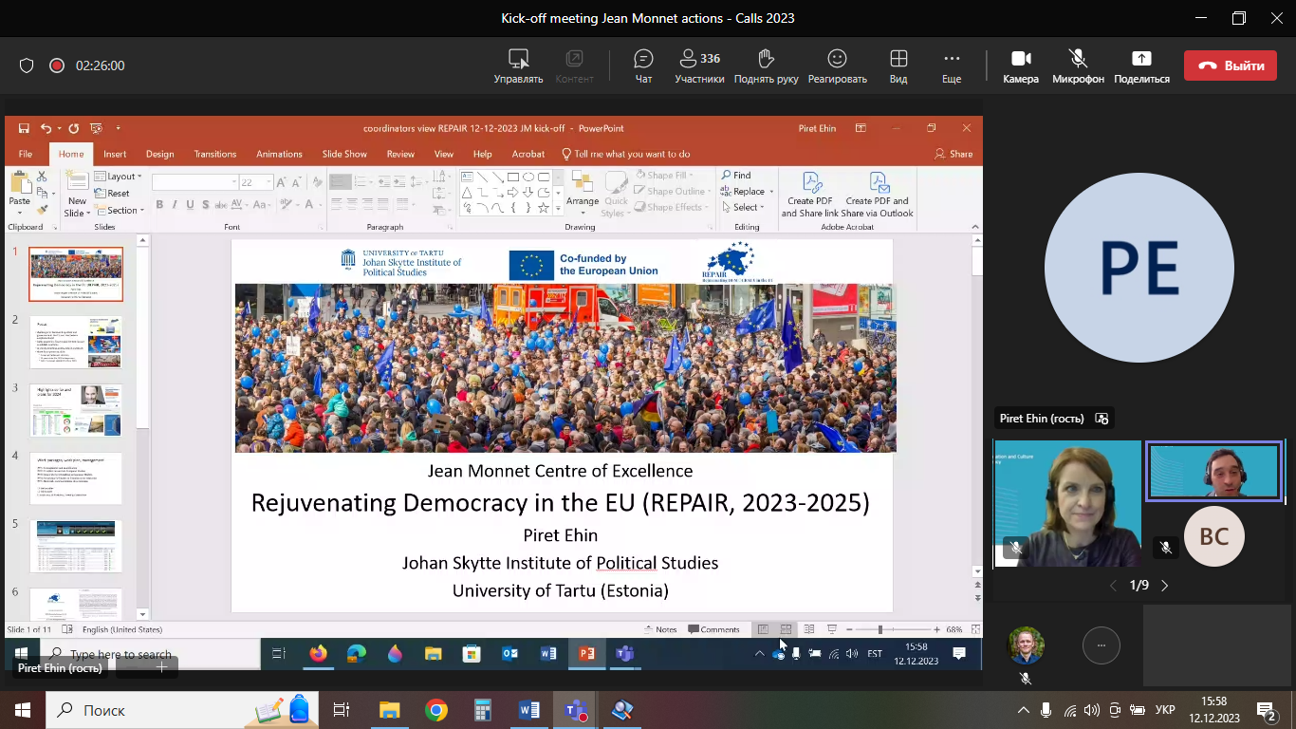The width and height of the screenshot is (1296, 729).
Task: Change the meeting view layout
Action: coord(898,65)
